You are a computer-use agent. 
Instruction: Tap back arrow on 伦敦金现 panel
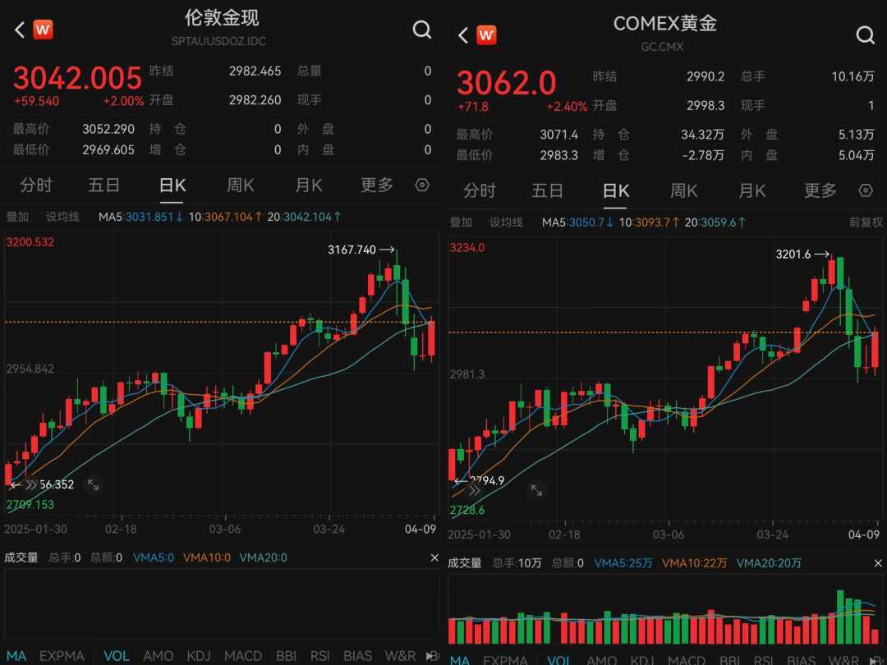tap(20, 30)
